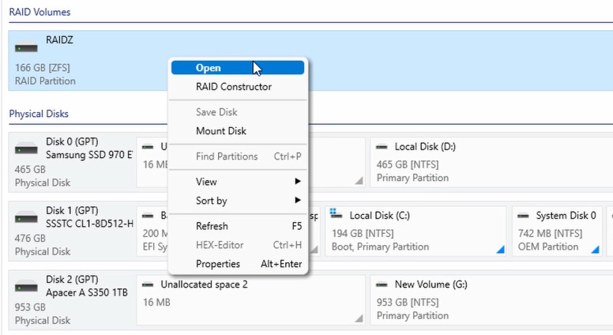Select the Local Disk (D:) partition label

click(425, 147)
